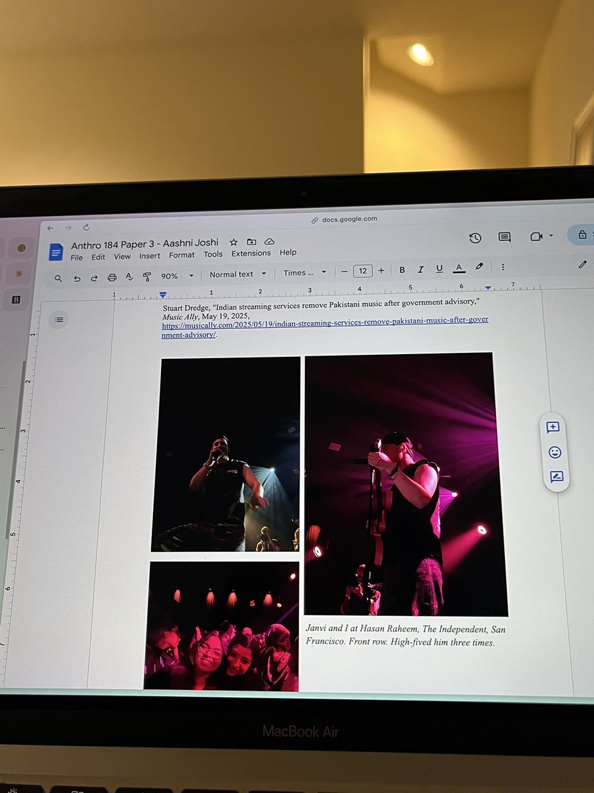
Task: Decrease the font size
Action: point(344,271)
